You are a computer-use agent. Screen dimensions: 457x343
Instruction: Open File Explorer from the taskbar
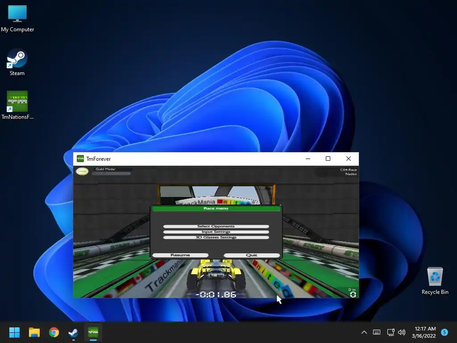[34, 332]
